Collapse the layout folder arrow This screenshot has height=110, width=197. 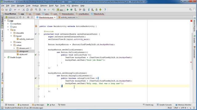(11, 36)
